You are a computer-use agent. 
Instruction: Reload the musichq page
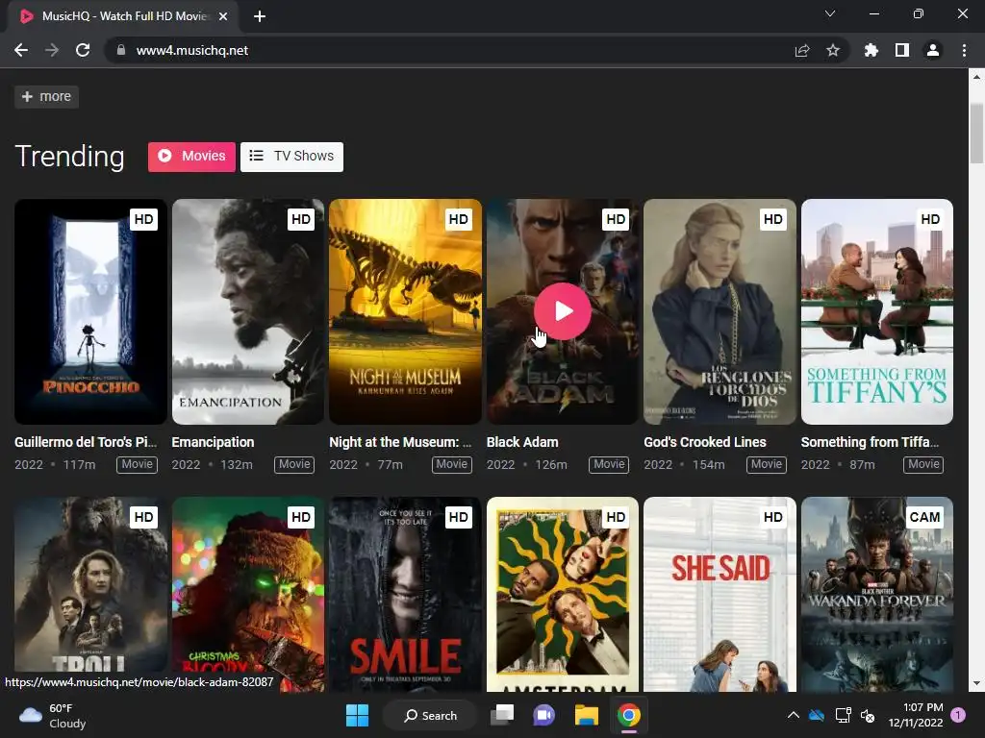(x=83, y=50)
